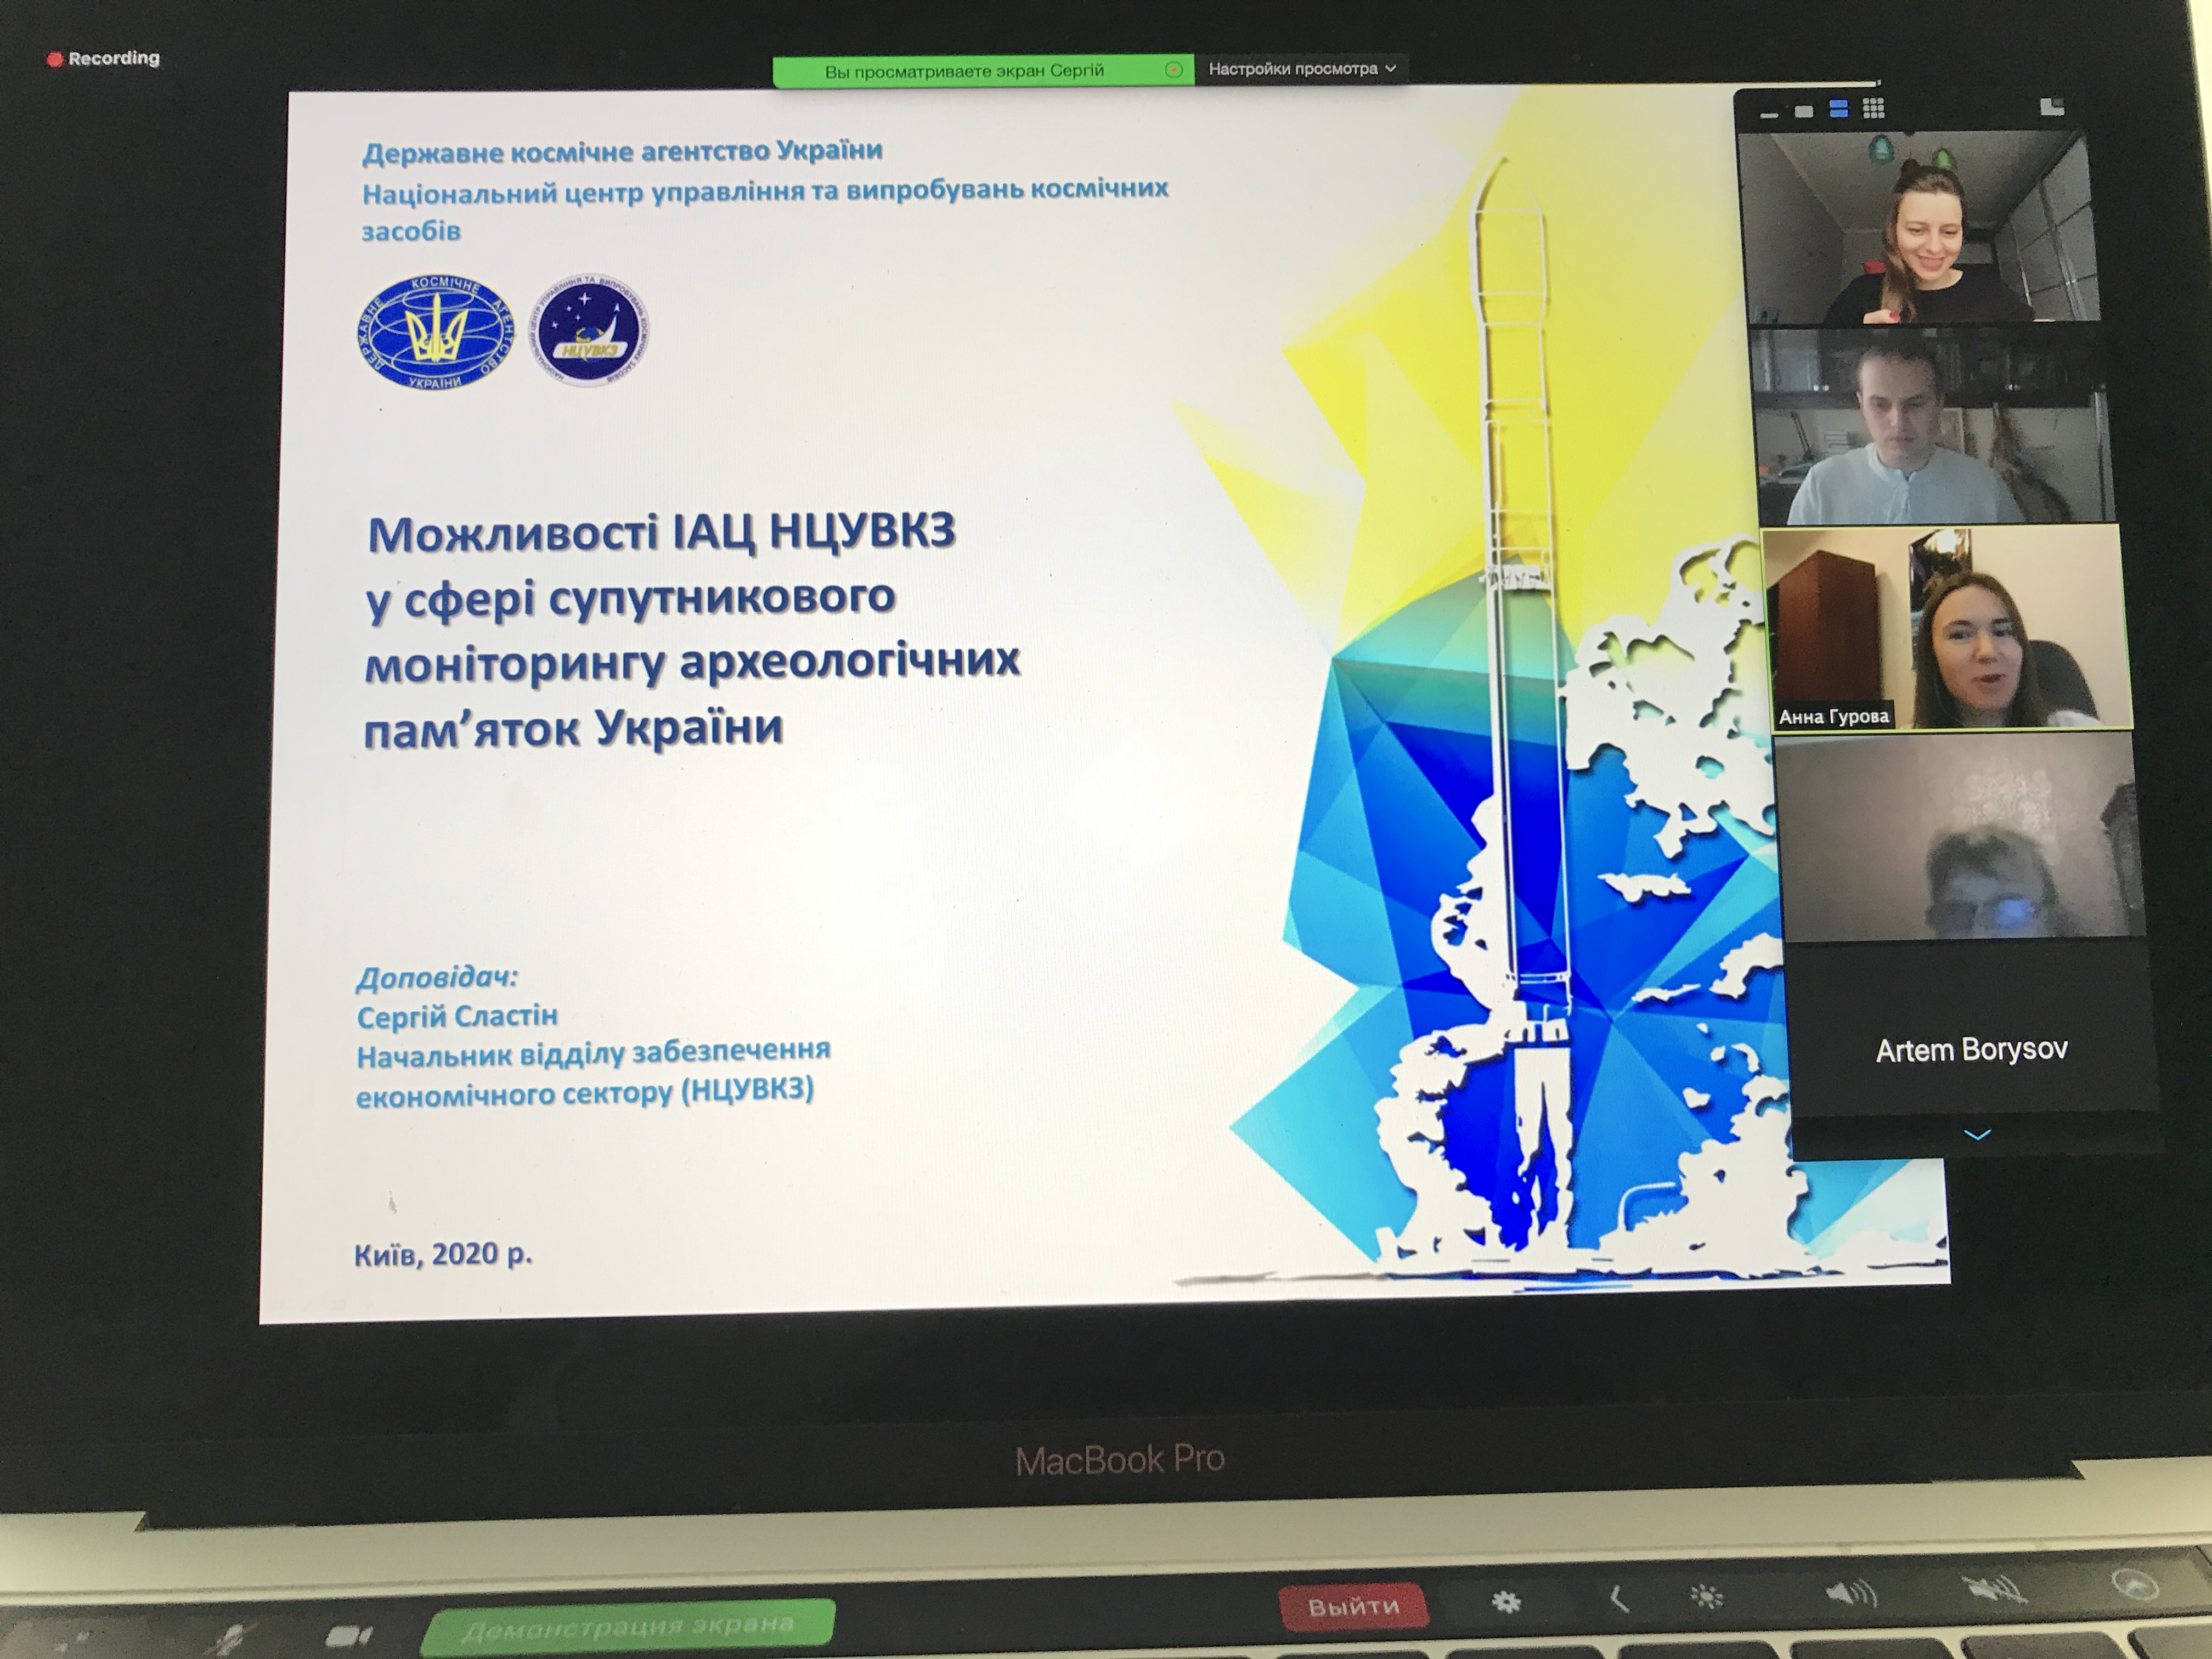Toggle microphone mute on the Touch Bar

click(232, 1638)
